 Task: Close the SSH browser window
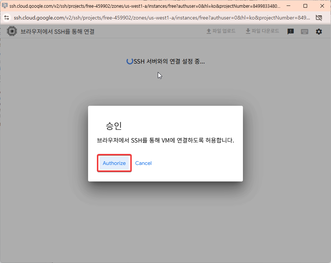[x=322, y=6]
